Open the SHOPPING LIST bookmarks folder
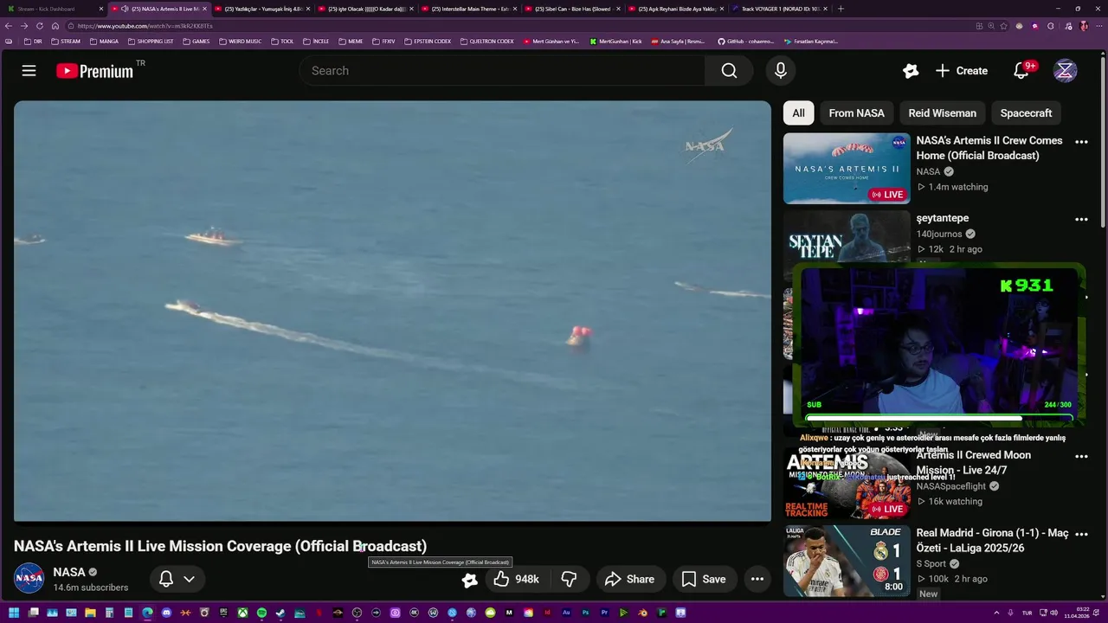This screenshot has height=623, width=1108. [x=150, y=42]
